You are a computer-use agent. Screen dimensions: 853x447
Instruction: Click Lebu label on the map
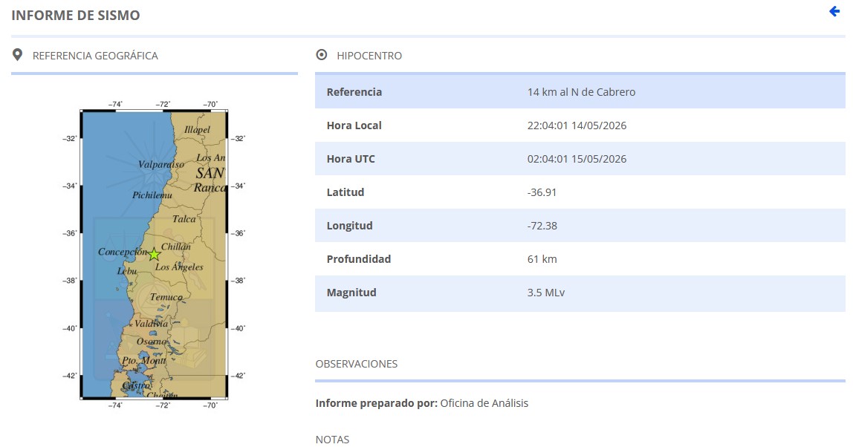point(127,271)
